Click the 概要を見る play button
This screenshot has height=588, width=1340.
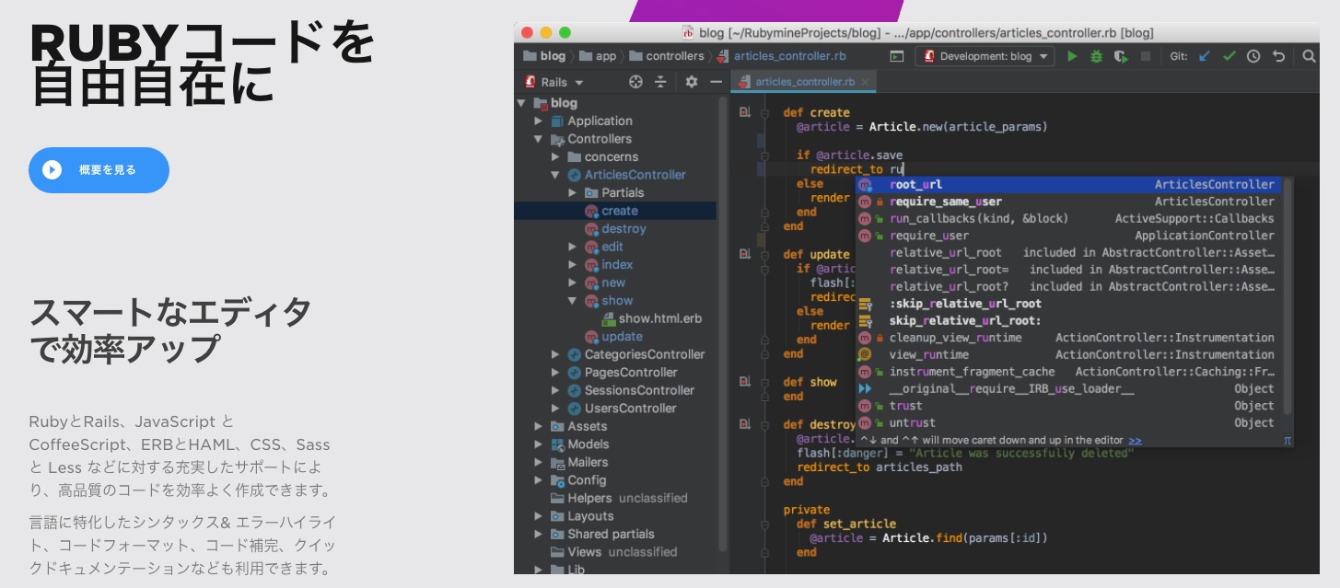(x=99, y=170)
